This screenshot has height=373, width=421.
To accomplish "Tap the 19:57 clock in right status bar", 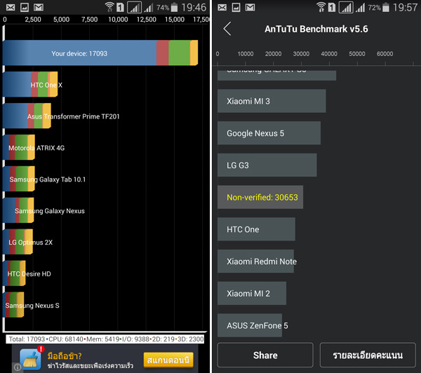I will (405, 7).
